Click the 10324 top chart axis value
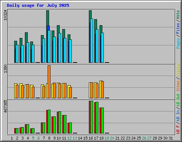 pos(5,15)
